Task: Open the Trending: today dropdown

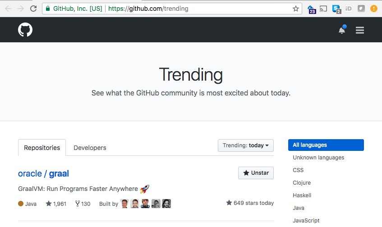Action: tap(245, 145)
